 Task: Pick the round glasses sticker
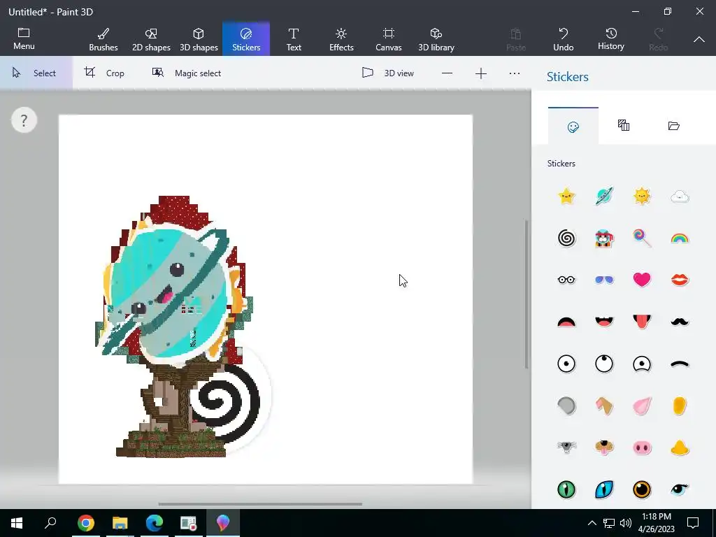[x=566, y=280]
